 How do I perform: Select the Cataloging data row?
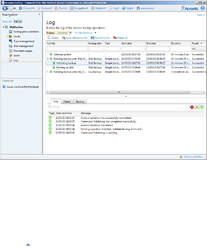pyautogui.click(x=126, y=54)
